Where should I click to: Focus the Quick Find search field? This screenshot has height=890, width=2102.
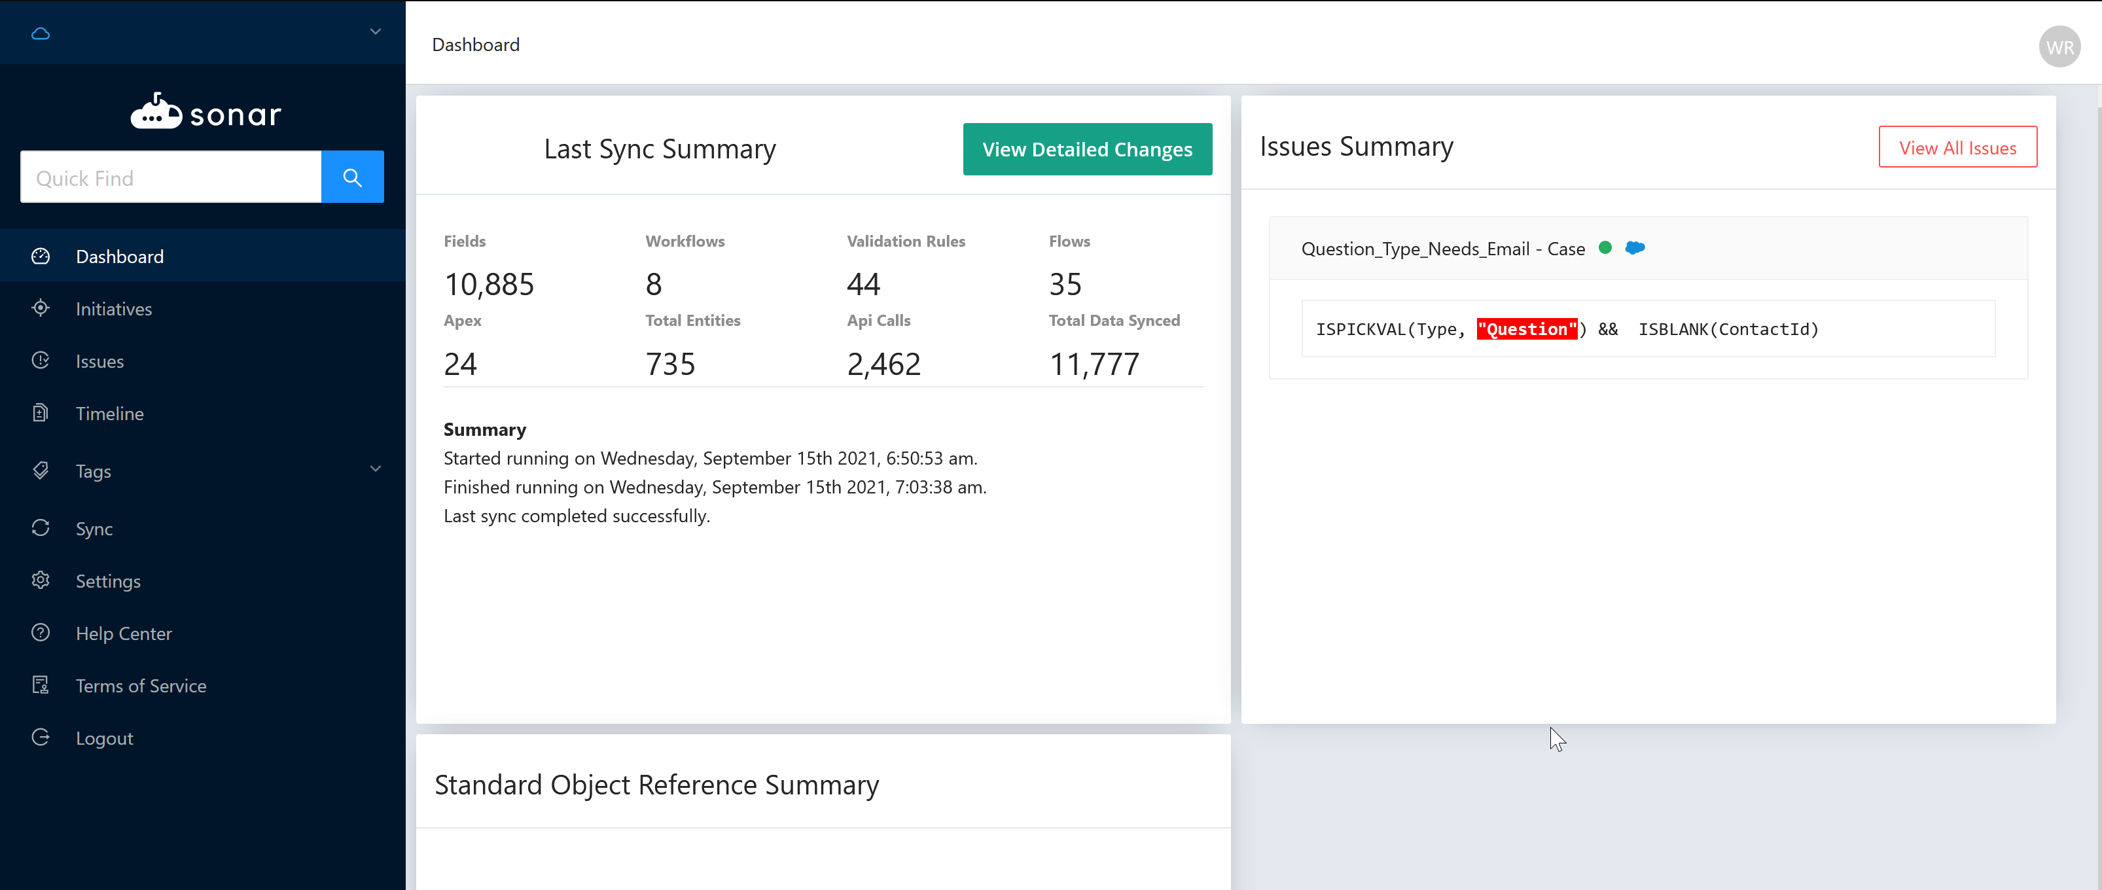coord(171,177)
